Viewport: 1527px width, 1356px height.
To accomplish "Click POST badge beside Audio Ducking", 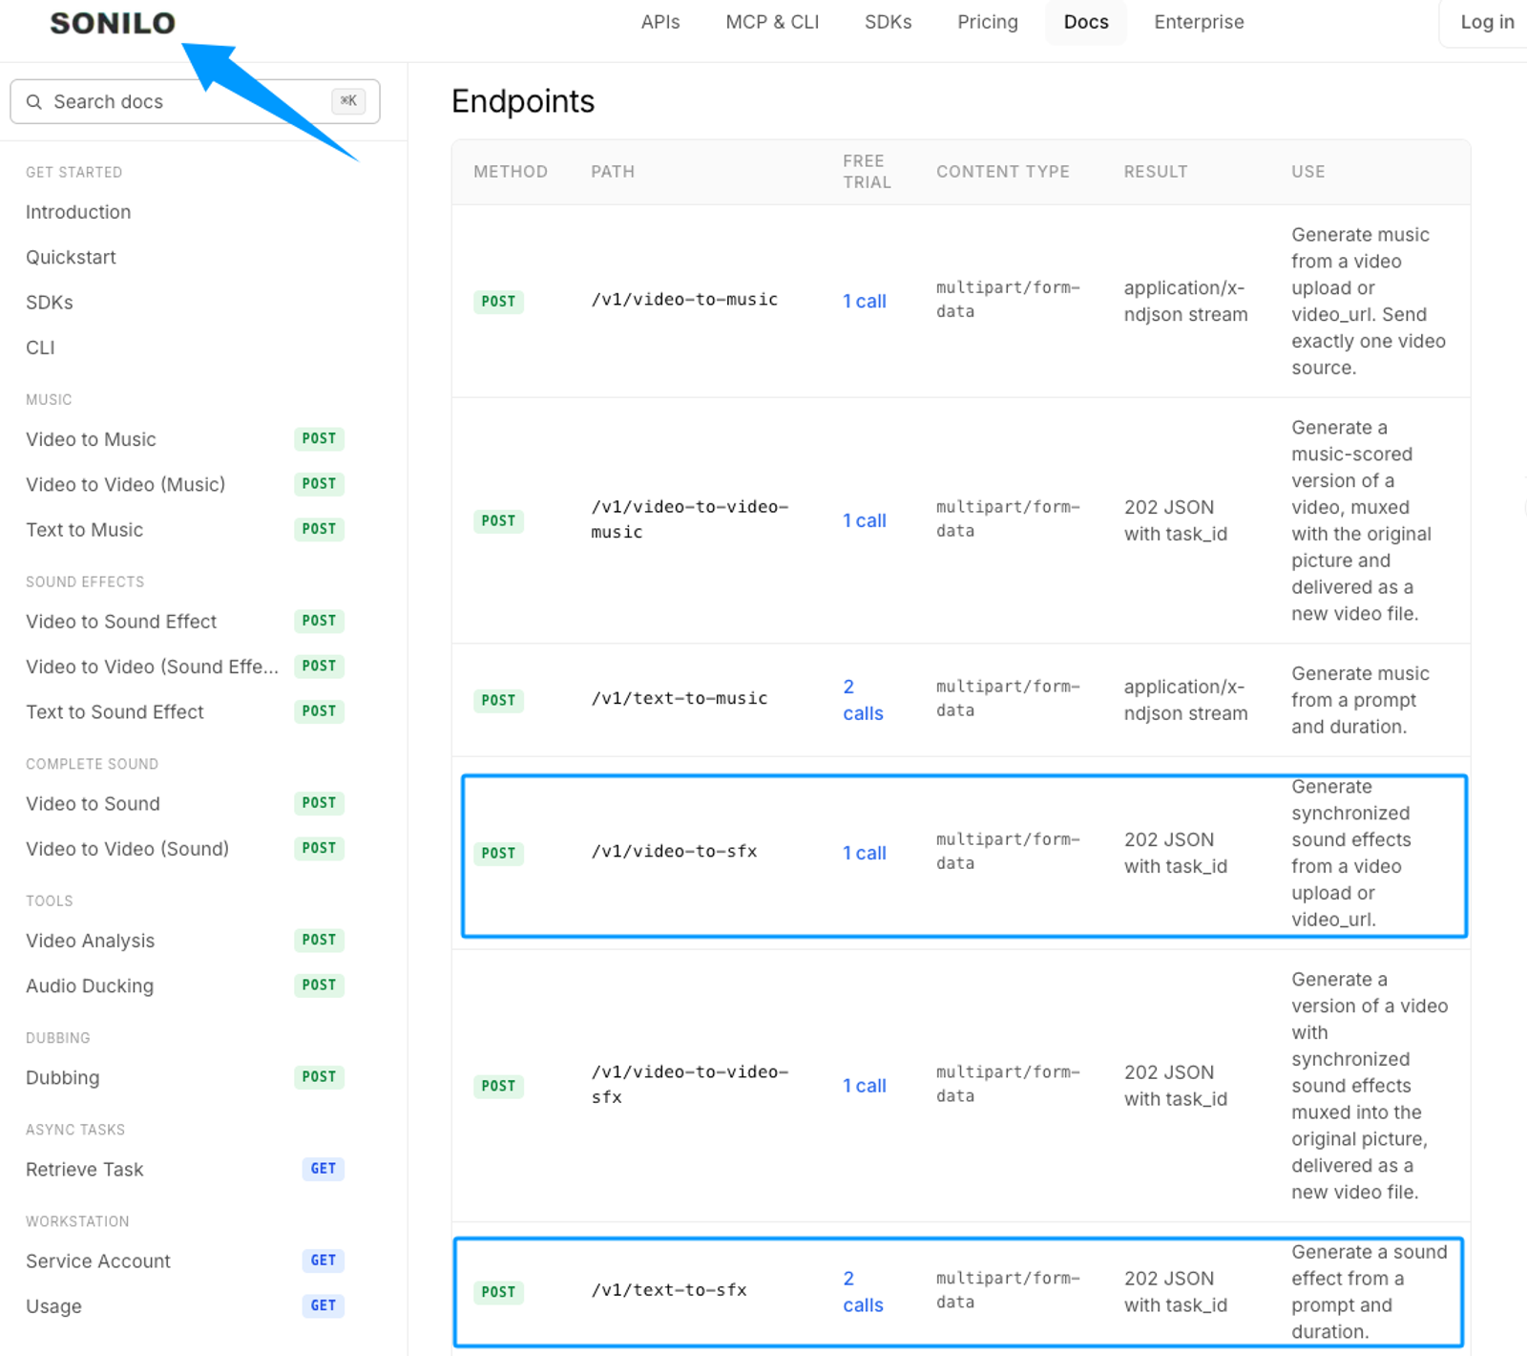I will click(319, 985).
